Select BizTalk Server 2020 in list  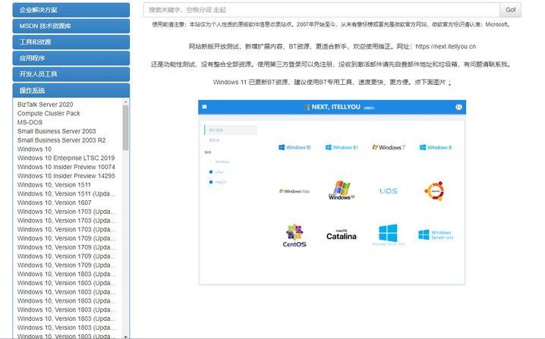tap(46, 105)
